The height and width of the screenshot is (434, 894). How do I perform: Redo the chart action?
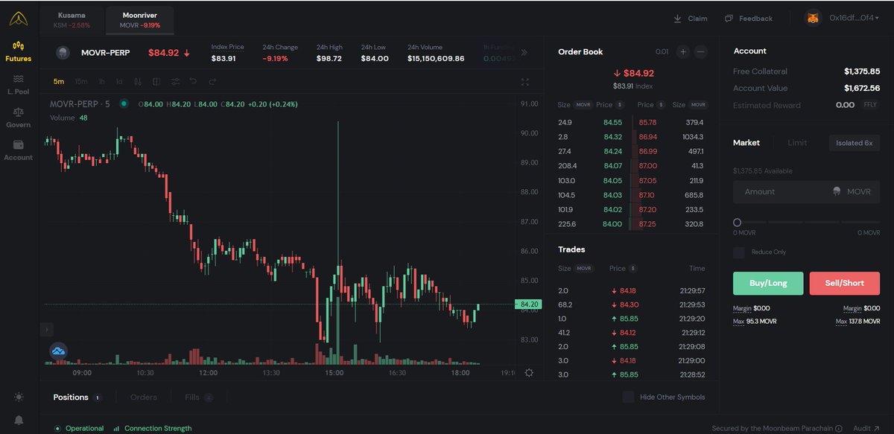point(212,81)
